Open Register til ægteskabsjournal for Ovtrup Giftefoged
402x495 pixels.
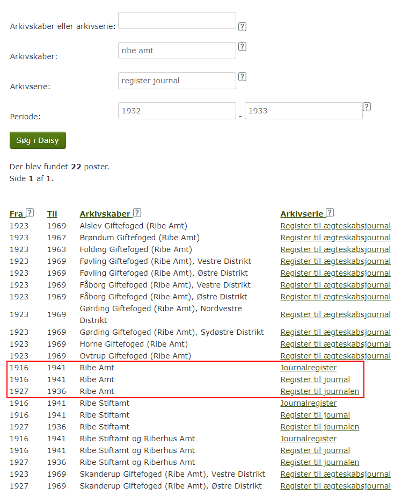pyautogui.click(x=335, y=356)
